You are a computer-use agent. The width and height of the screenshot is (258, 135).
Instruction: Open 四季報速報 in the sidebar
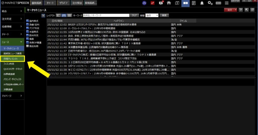12,74
